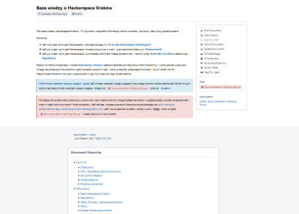The width and height of the screenshot is (299, 214).
Task: Click the Printable Page printer icon
Action: click(x=201, y=54)
